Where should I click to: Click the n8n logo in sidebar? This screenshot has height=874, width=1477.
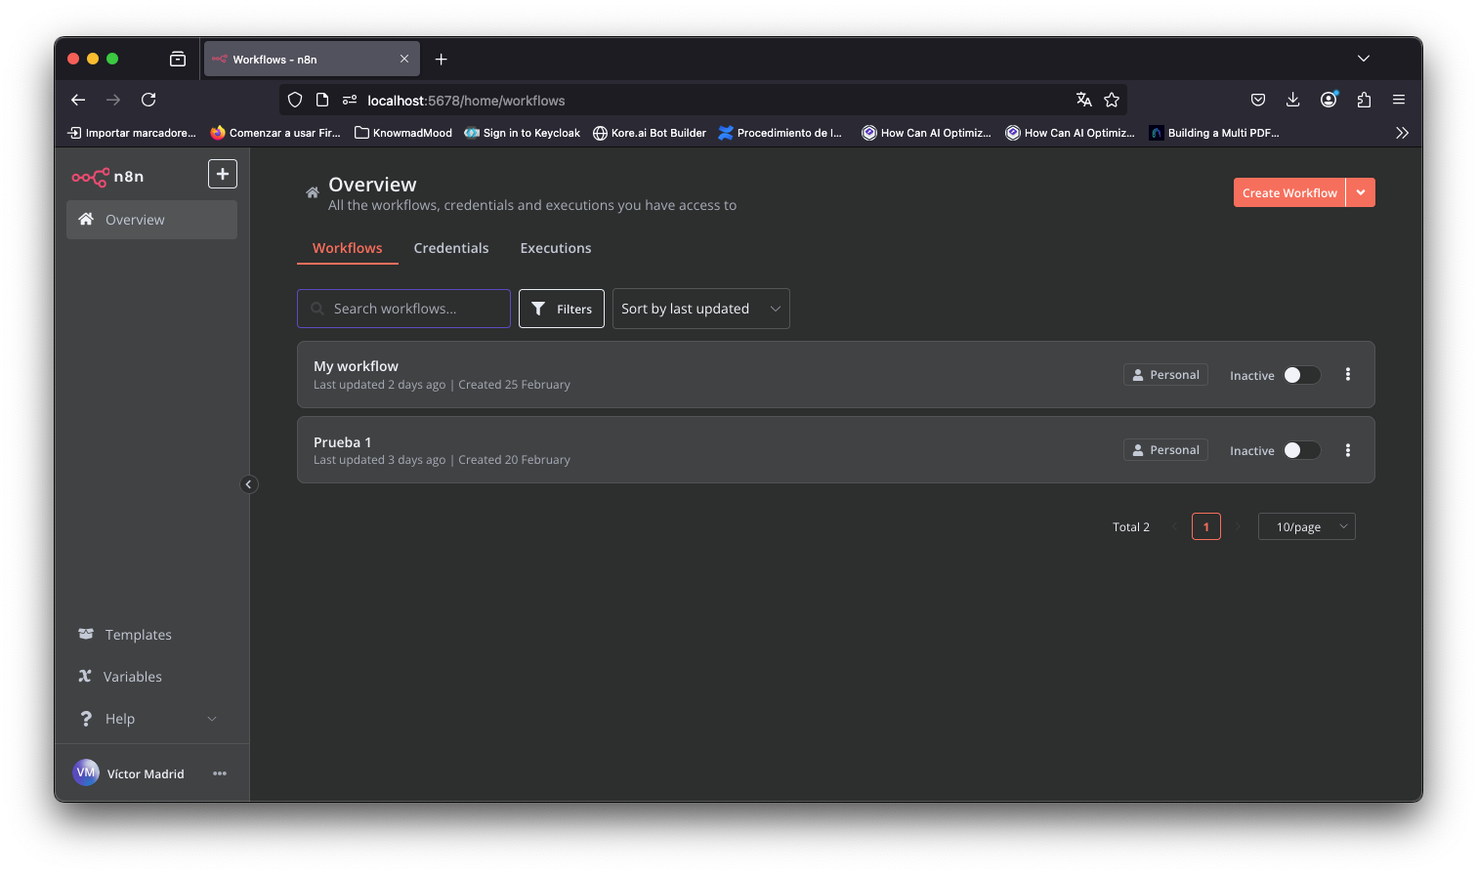[107, 177]
